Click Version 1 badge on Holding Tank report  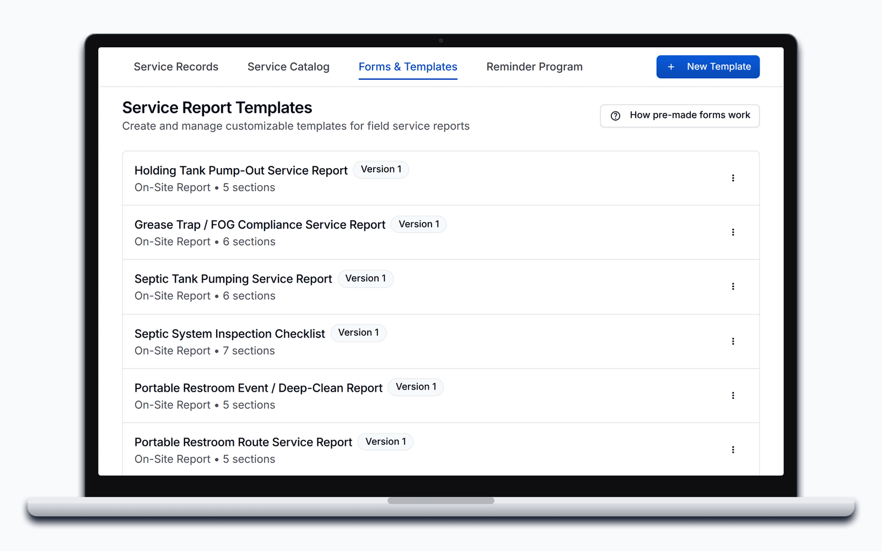(381, 169)
